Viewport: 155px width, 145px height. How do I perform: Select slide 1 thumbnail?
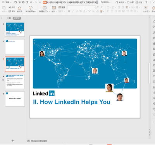coord(15,29)
